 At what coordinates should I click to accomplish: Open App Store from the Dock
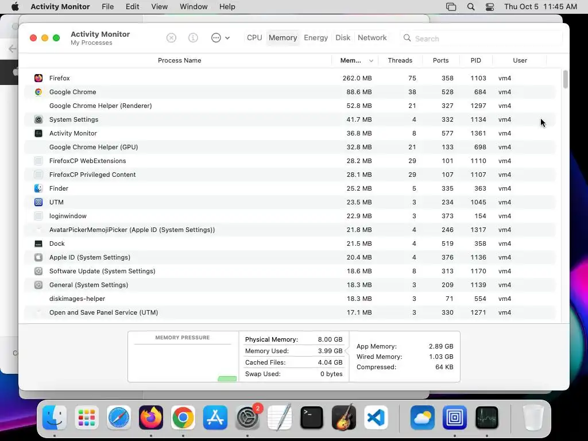tap(215, 417)
